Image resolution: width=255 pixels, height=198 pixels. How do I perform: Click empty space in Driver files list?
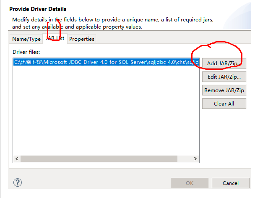[105, 114]
